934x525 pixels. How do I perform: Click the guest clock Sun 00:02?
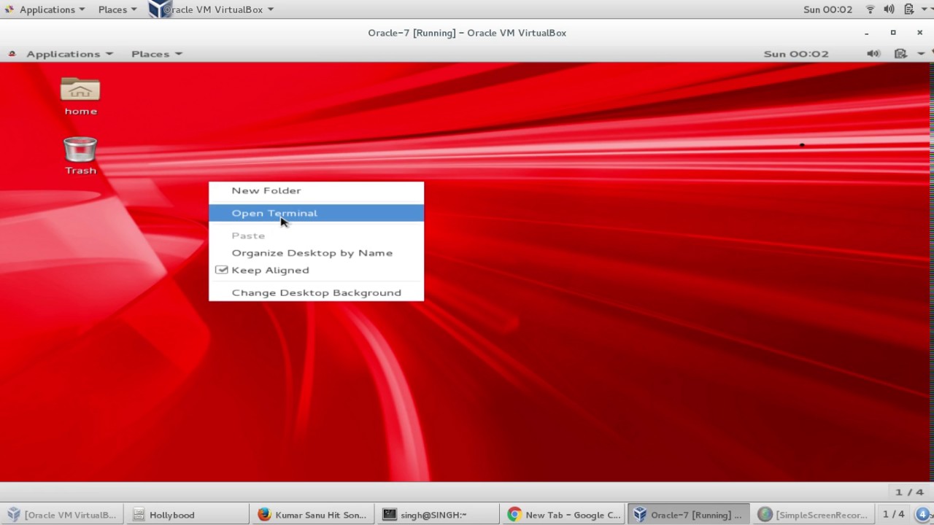(x=796, y=54)
